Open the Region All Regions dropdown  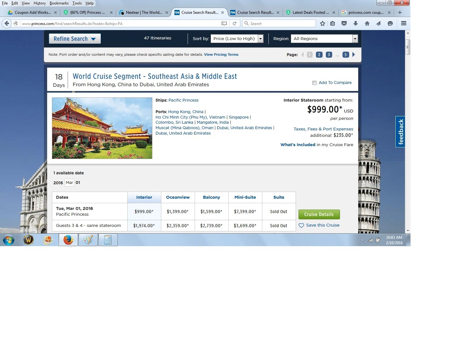click(324, 38)
